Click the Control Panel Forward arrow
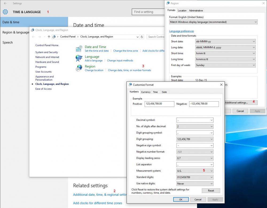 pyautogui.click(x=40, y=37)
